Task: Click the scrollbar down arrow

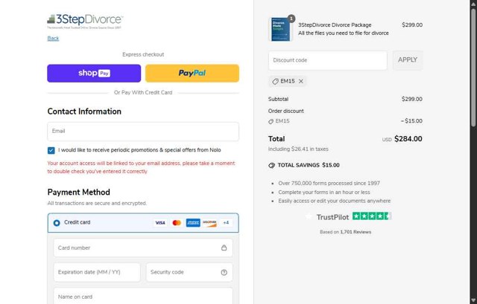Action: coord(473,301)
